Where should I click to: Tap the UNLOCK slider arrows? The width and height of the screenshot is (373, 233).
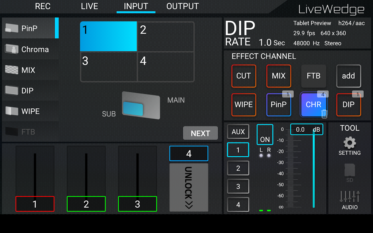189,187
